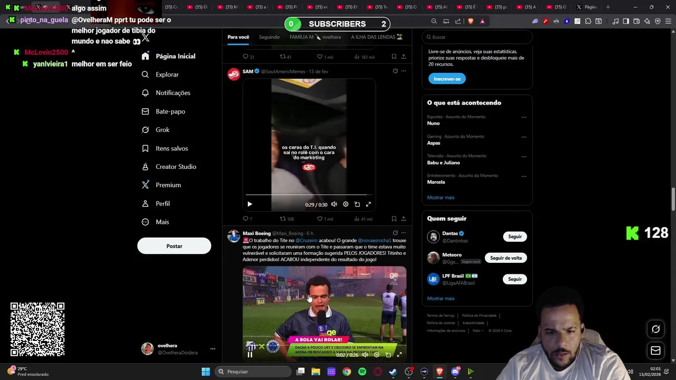Open three-dot menu on SAM post
Screen dimensions: 676x380
pos(403,71)
